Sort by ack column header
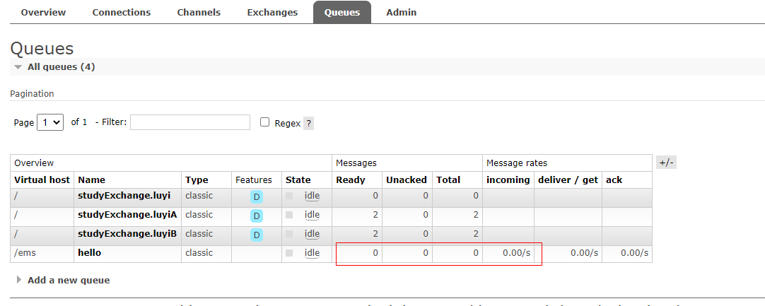Image resolution: width=765 pixels, height=306 pixels. tap(614, 180)
